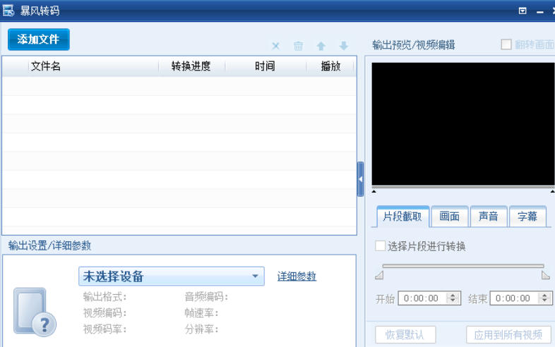
Task: Switch to the 片段截取 tab
Action: 402,216
